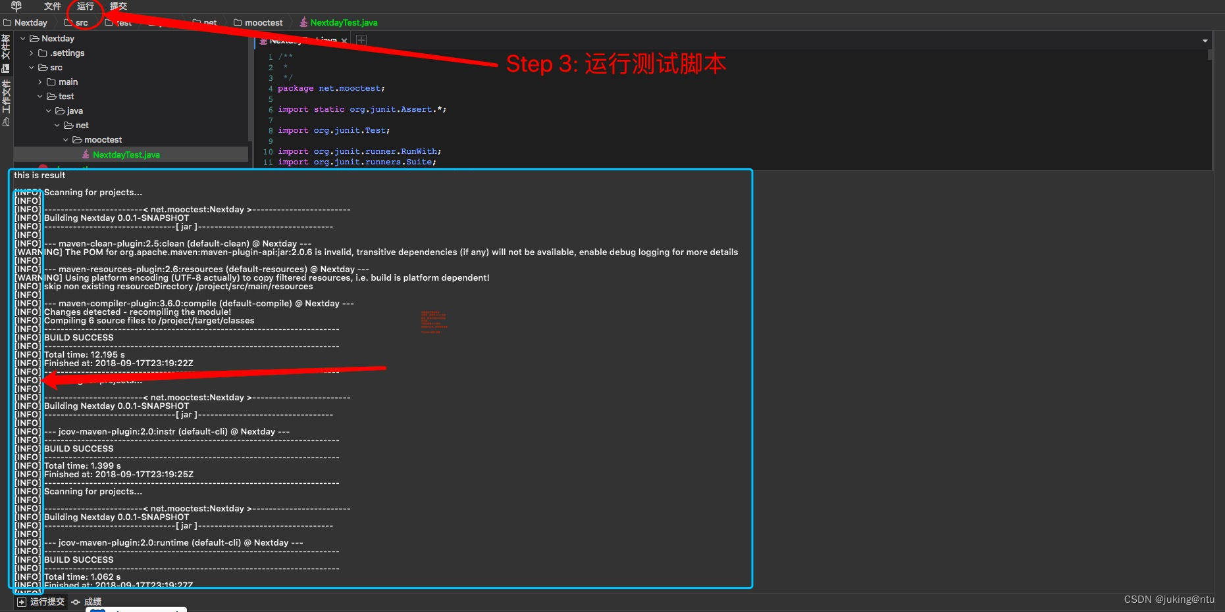Click console line 'jcov-maven-plugin:2.0:runtime'
The height and width of the screenshot is (612, 1225).
pyautogui.click(x=159, y=543)
